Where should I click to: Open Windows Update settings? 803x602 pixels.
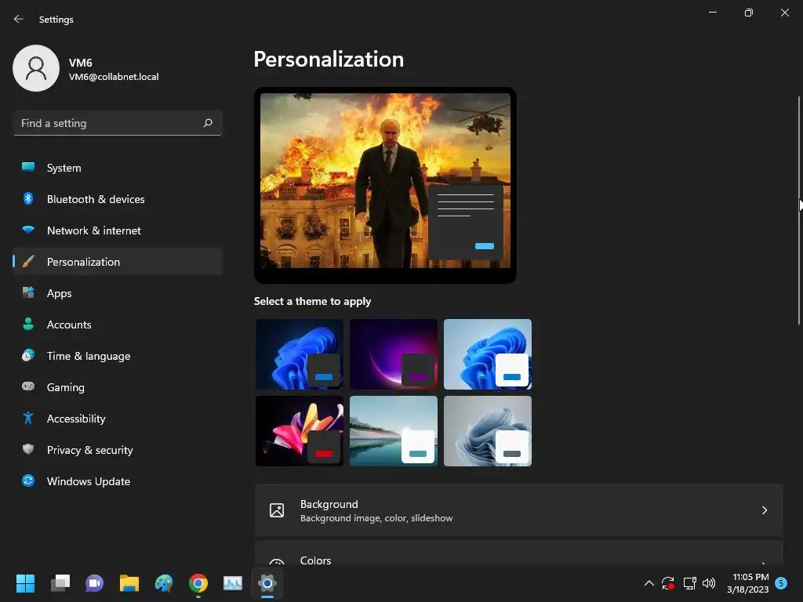tap(118, 481)
